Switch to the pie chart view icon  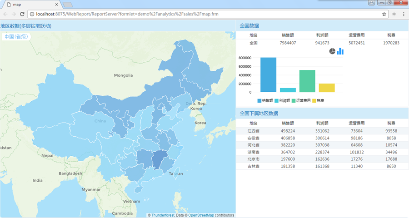[x=332, y=51]
